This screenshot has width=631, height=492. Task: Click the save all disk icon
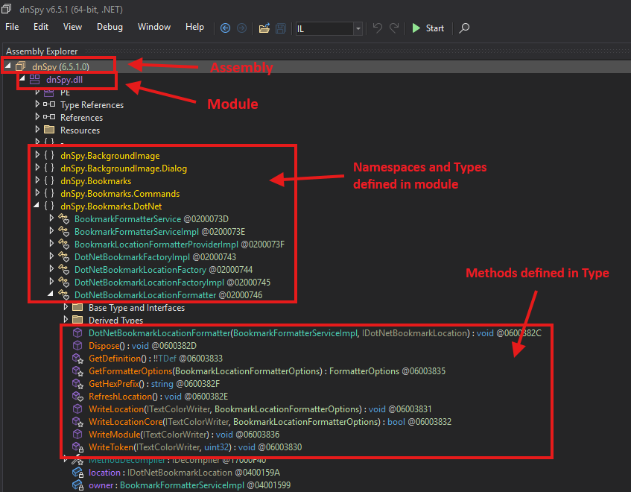(281, 28)
